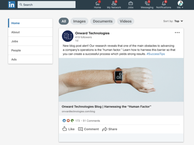Click the #SuccessTips hashtag
194x145 pixels.
click(156, 54)
